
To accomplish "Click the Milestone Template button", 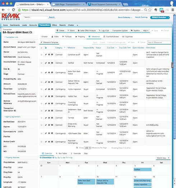I will click(49, 42).
